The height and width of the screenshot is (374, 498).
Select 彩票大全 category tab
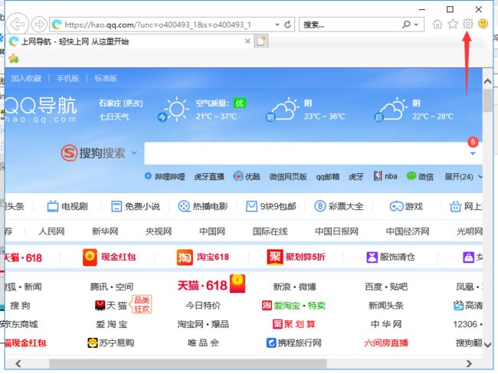pyautogui.click(x=339, y=206)
